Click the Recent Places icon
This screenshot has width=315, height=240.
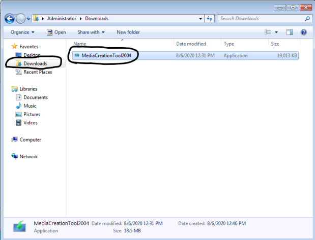(18, 72)
